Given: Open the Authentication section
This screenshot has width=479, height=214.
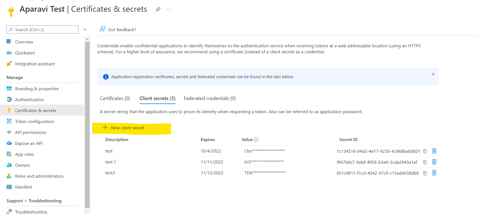Looking at the screenshot, I should coord(29,99).
